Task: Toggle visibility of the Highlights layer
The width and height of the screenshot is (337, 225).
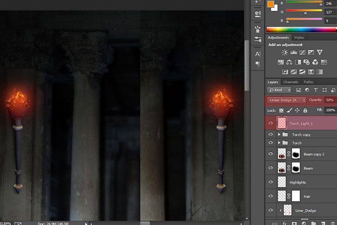Action: (271, 182)
